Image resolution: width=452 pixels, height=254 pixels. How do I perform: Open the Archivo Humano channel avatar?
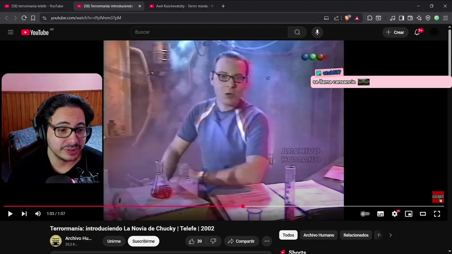click(55, 241)
